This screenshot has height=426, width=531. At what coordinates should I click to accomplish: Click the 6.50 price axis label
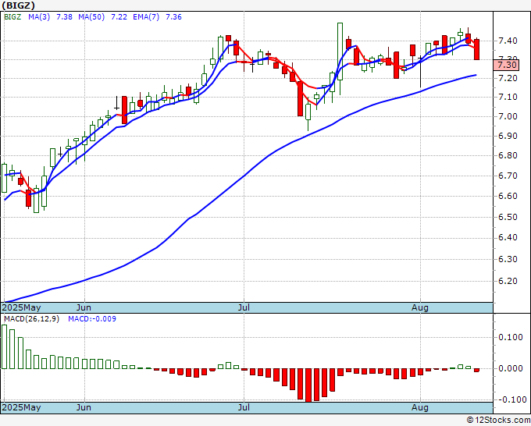(508, 217)
